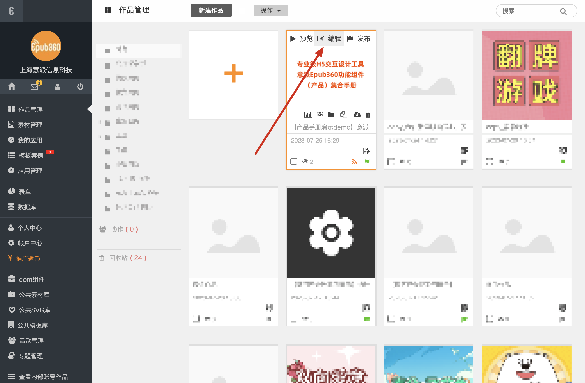Click the orange RSS icon on the demo card
Screen dimensions: 585x383
(x=354, y=162)
